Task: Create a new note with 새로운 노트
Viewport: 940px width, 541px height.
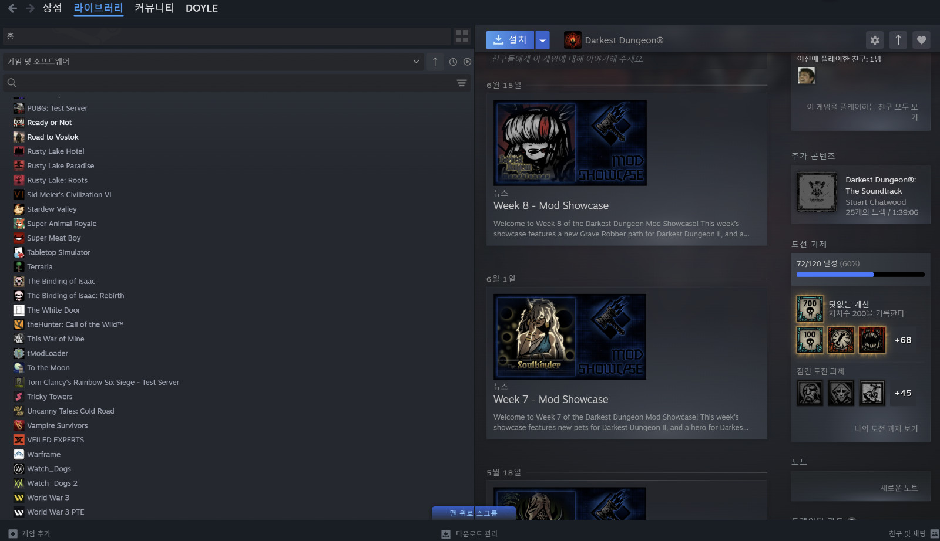Action: [x=899, y=488]
